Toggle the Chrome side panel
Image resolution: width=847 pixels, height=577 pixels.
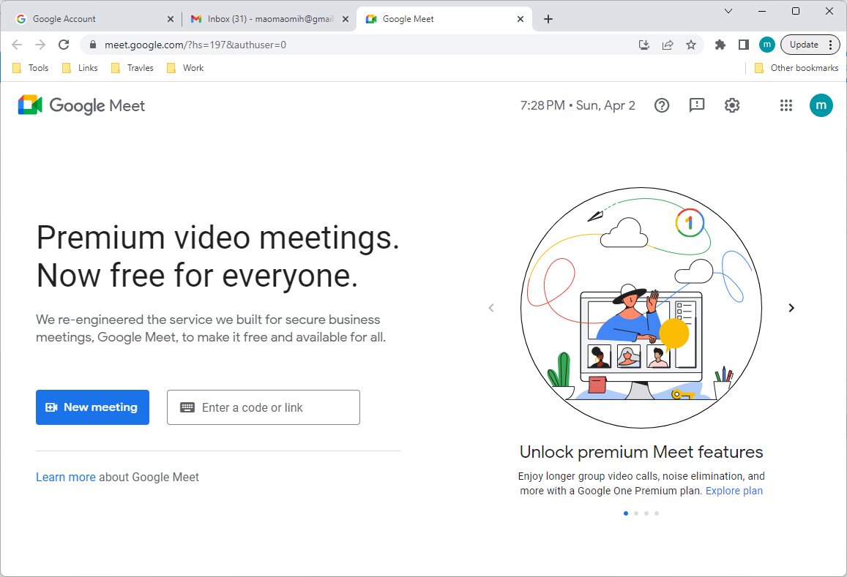(x=744, y=45)
